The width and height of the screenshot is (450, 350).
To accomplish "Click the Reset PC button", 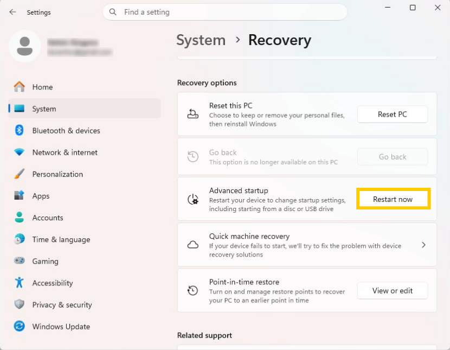I will tap(393, 114).
